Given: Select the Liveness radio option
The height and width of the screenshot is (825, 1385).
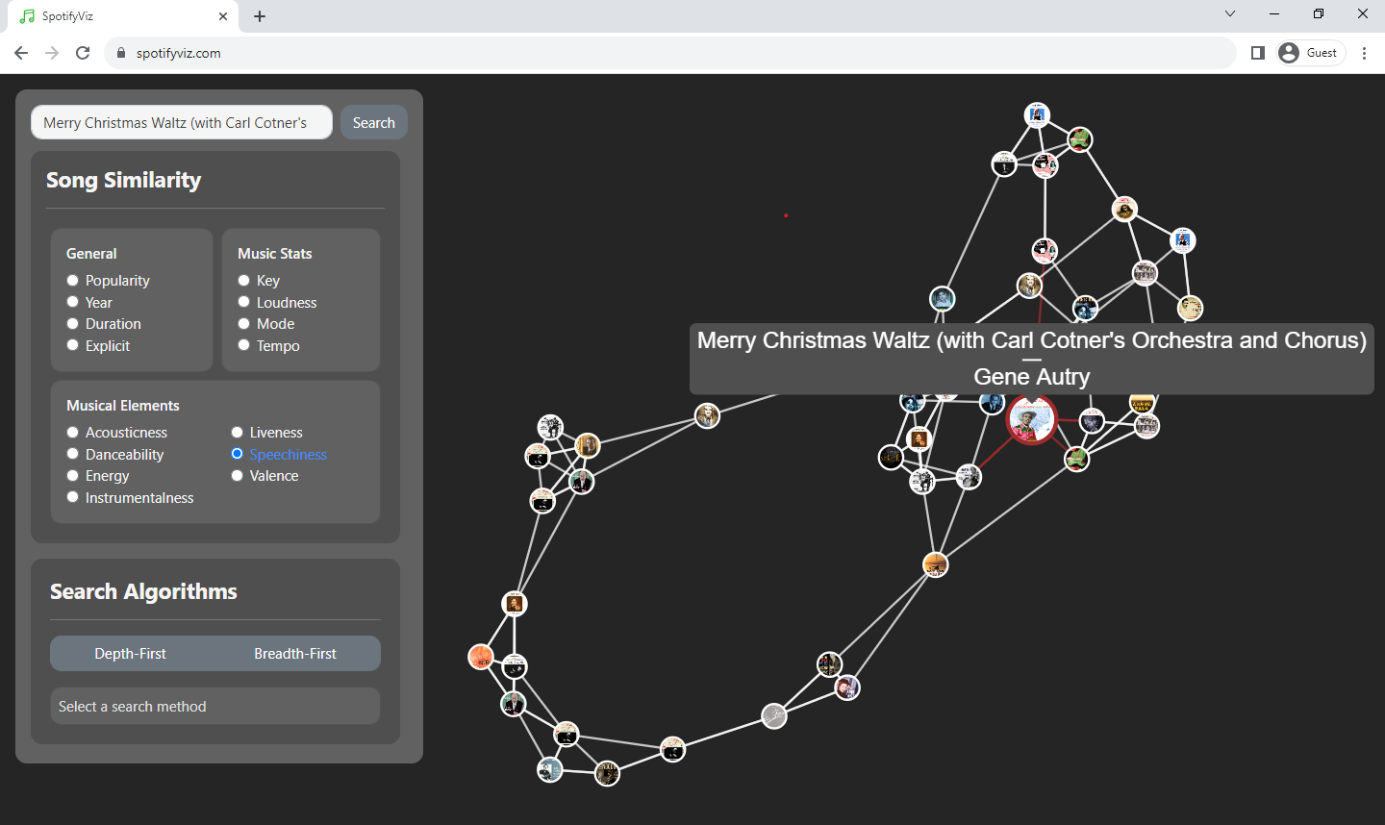Looking at the screenshot, I should [x=237, y=433].
